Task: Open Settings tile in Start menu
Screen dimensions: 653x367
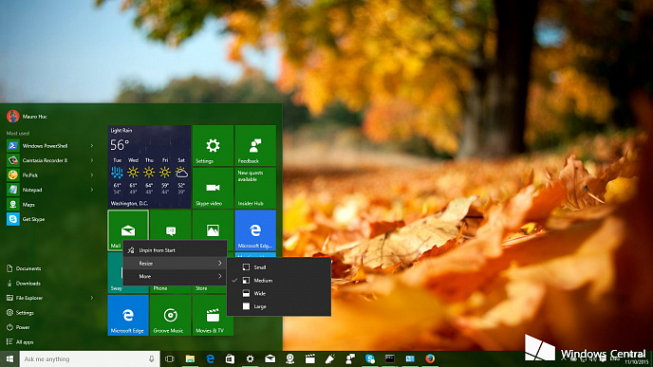Action: 213,146
